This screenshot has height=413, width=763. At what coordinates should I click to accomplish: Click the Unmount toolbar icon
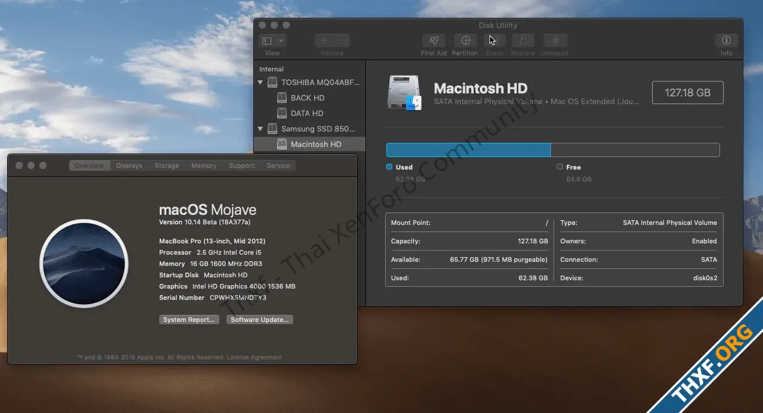click(x=555, y=40)
